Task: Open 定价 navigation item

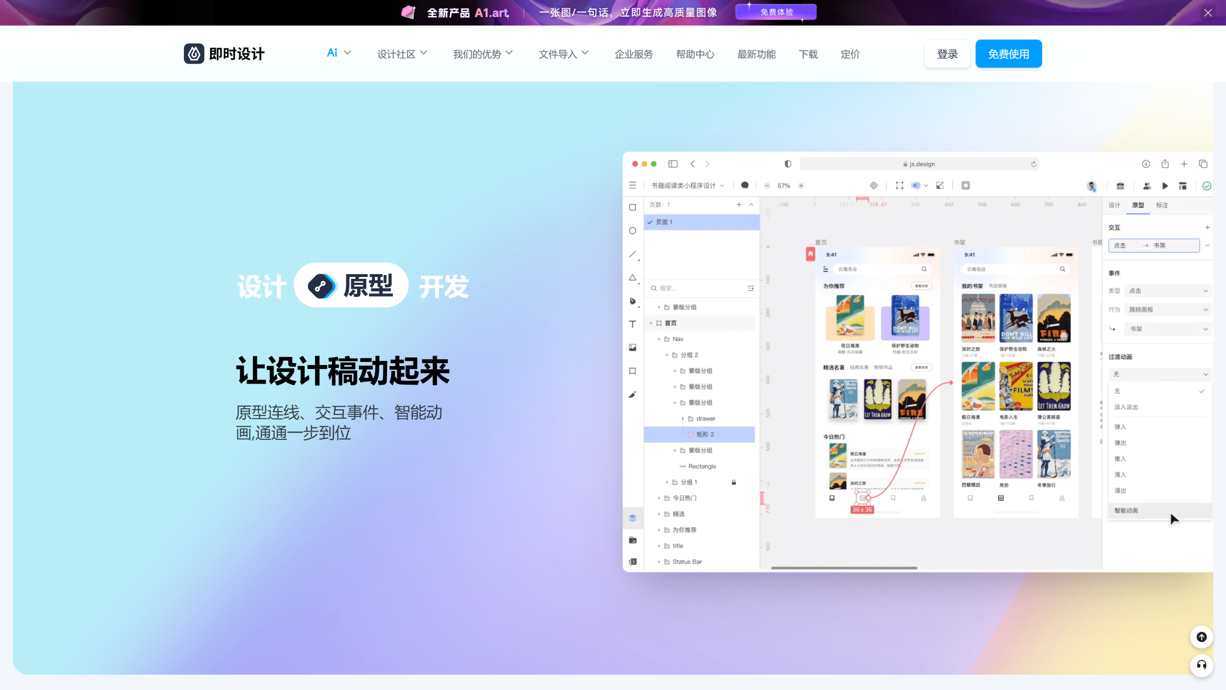Action: 850,54
